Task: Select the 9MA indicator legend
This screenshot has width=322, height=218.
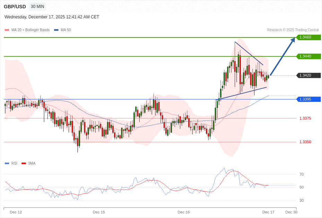Action: (x=31, y=163)
